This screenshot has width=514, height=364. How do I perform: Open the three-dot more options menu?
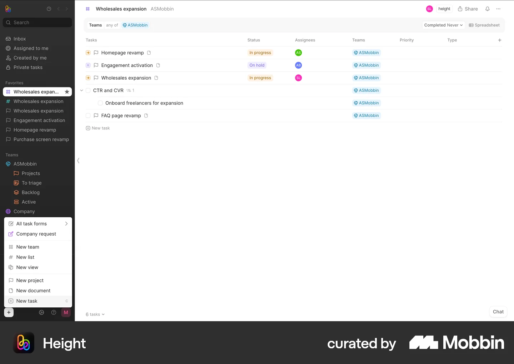click(x=498, y=9)
